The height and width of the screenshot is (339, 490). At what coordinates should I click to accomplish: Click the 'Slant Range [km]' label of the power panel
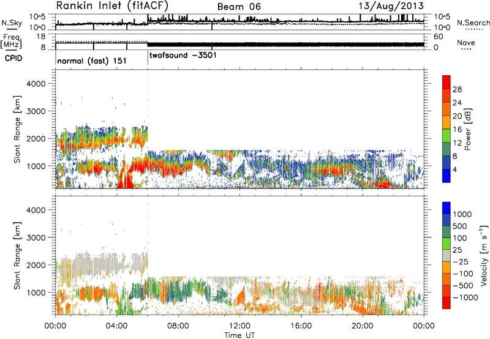[17, 129]
